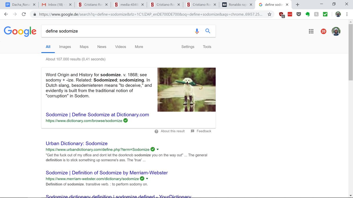Open the Merriam-Webster definition result
Screen dimensions: 353x198
click(x=107, y=173)
